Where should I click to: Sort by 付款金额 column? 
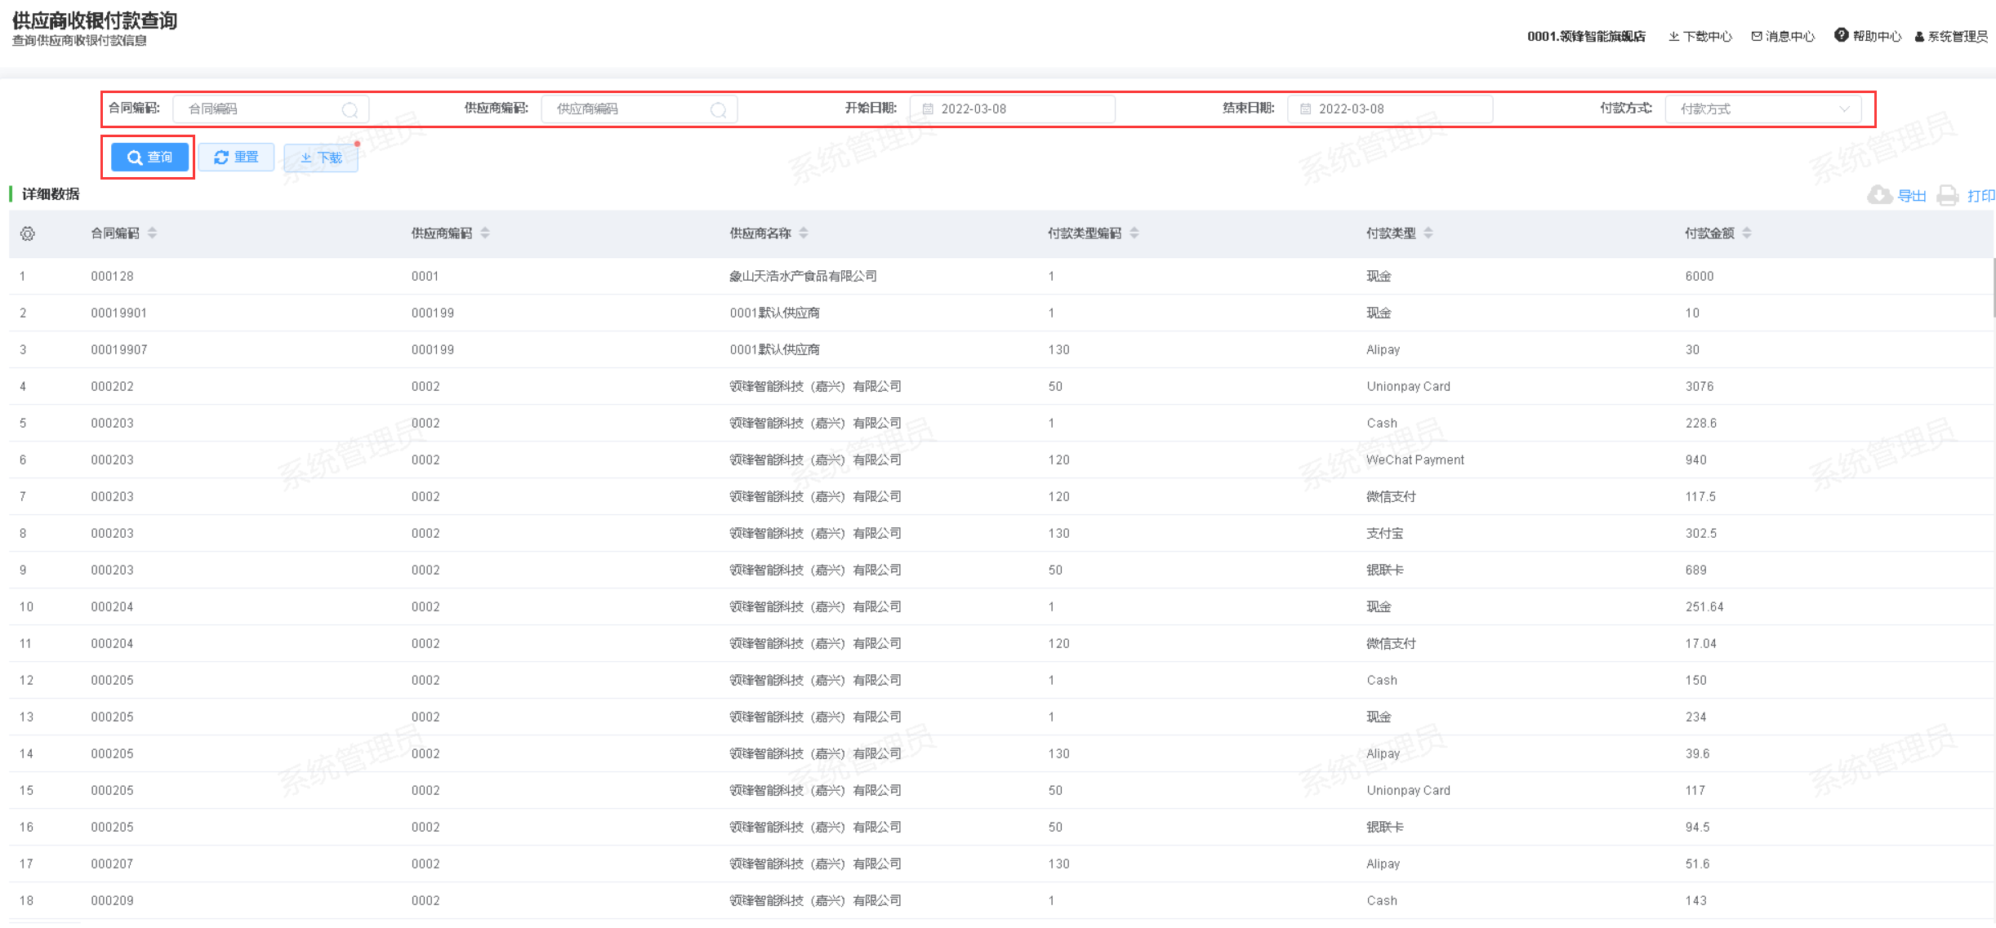coord(1746,233)
